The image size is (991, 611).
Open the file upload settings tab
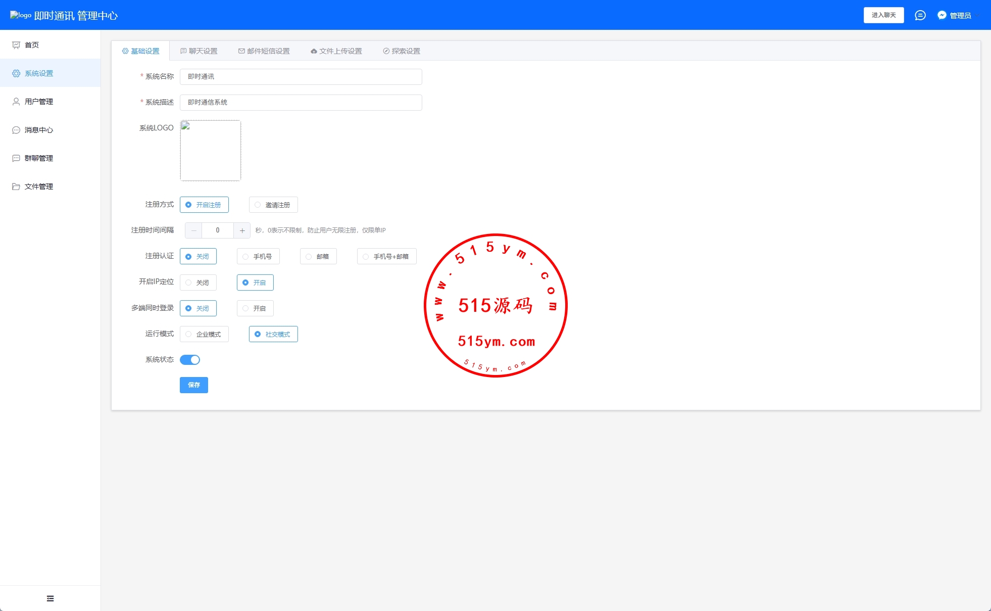coord(336,51)
